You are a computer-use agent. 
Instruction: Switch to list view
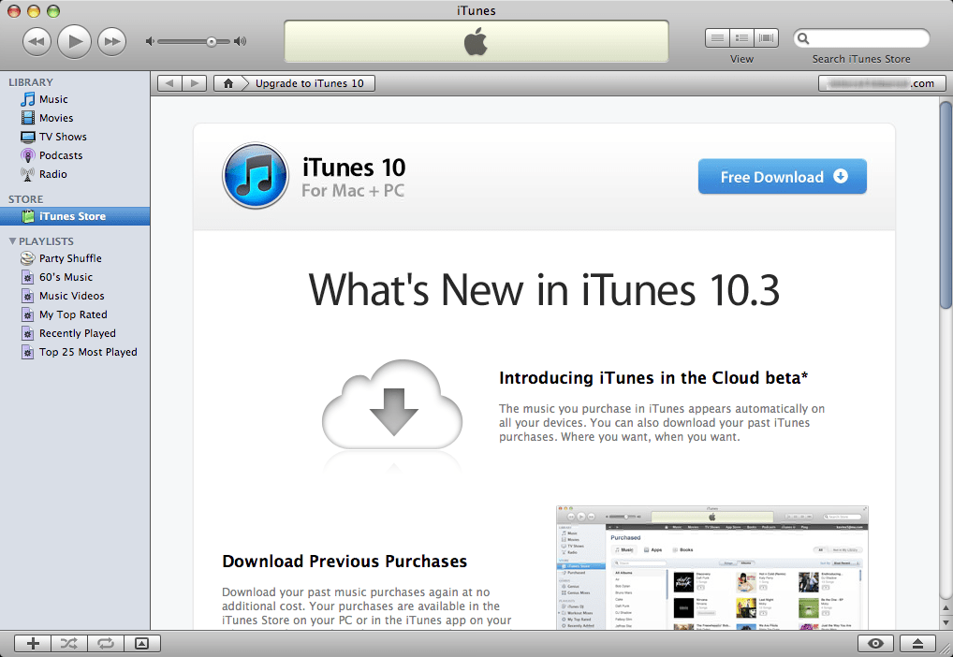tap(717, 38)
